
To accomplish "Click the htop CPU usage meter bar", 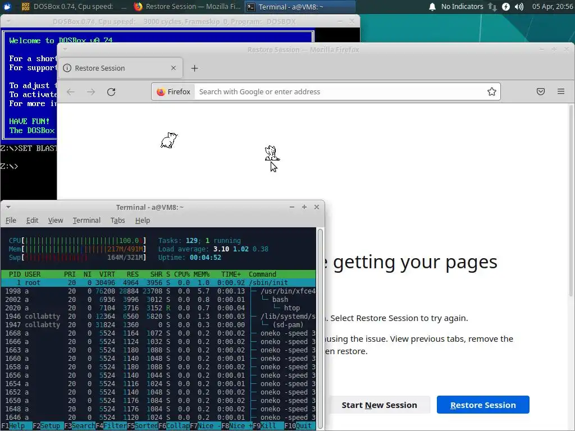I will pyautogui.click(x=77, y=241).
